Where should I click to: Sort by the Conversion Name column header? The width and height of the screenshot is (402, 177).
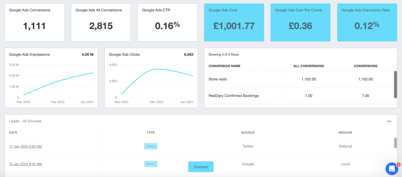(224, 66)
